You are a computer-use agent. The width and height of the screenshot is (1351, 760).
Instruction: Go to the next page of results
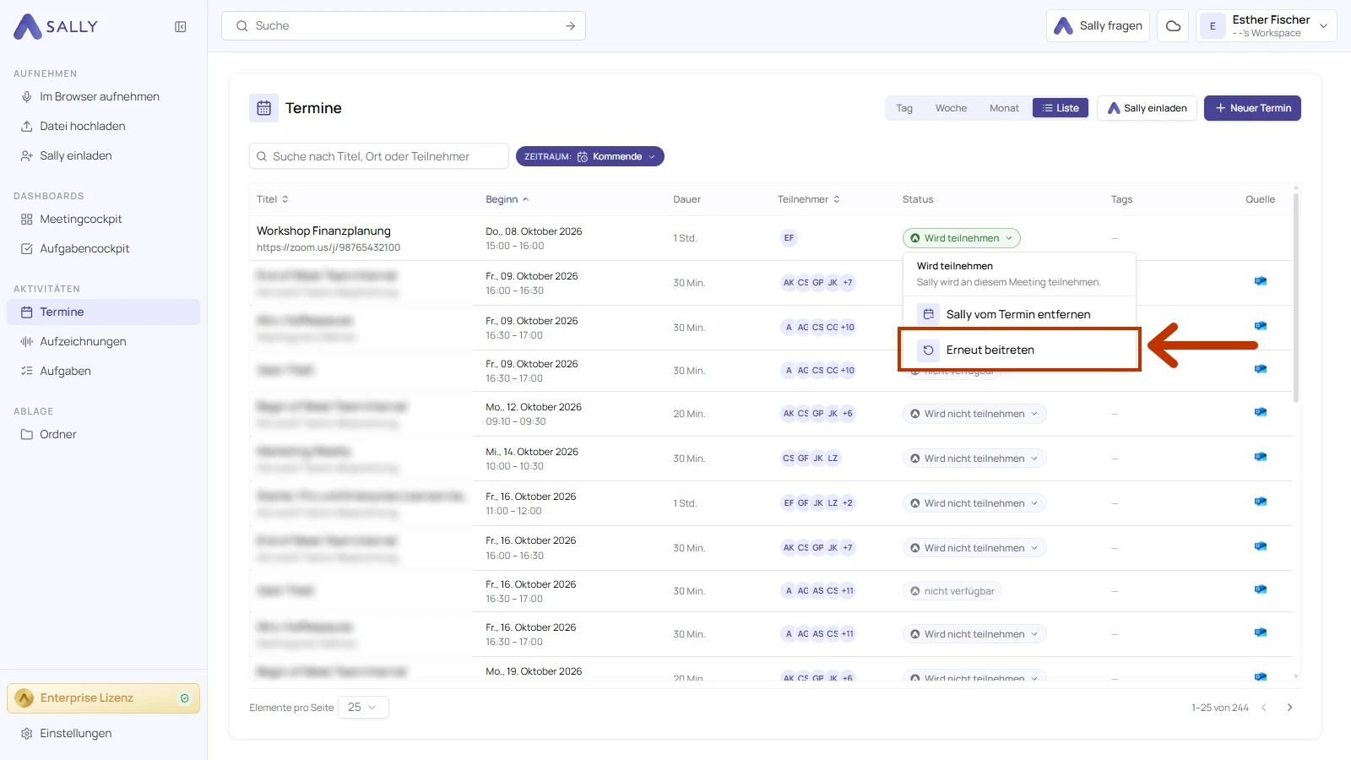point(1289,708)
